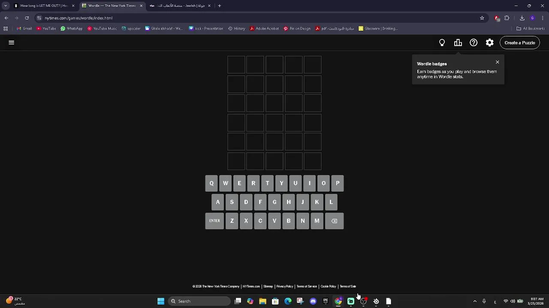
Task: Open the Gmail bookmark
Action: coord(24,29)
